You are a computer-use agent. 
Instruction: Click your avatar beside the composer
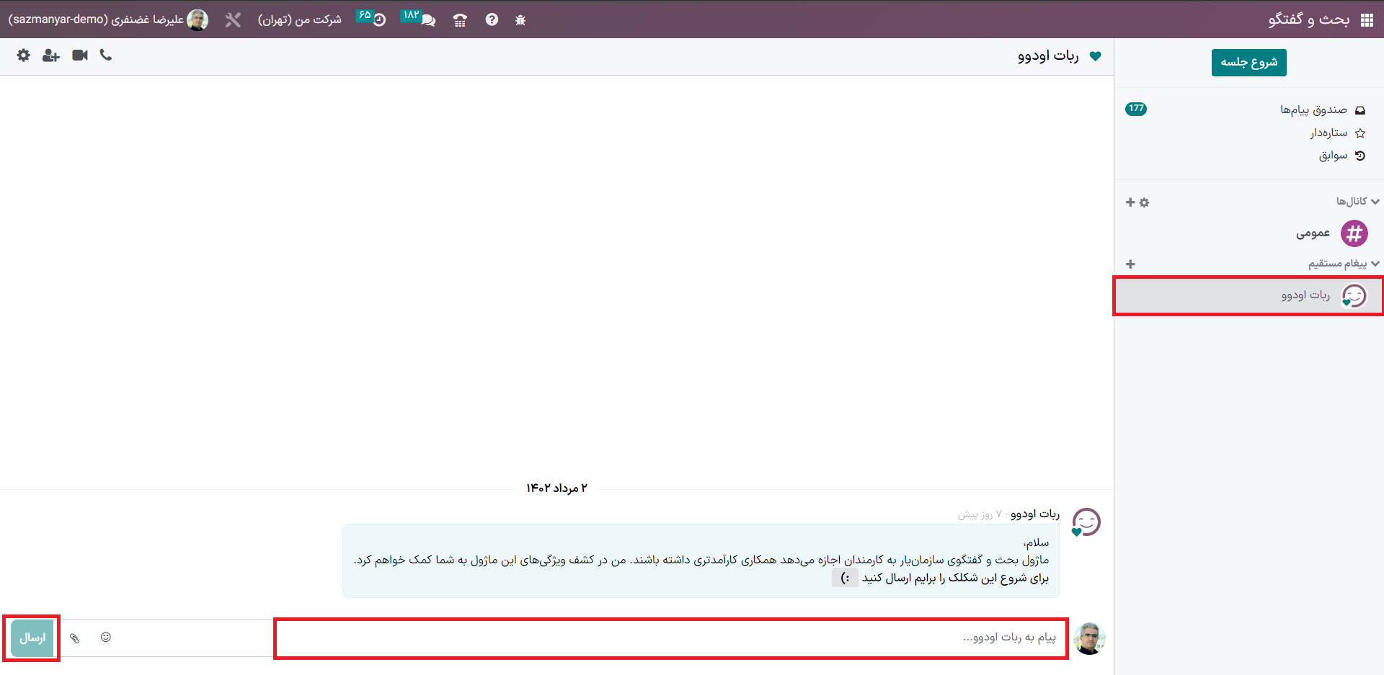click(1089, 639)
